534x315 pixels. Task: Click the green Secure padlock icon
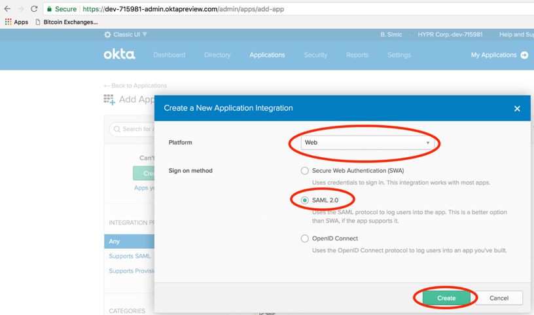pyautogui.click(x=49, y=9)
